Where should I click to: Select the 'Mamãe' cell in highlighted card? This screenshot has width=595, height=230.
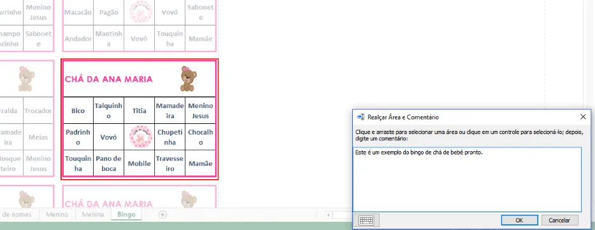pyautogui.click(x=201, y=163)
